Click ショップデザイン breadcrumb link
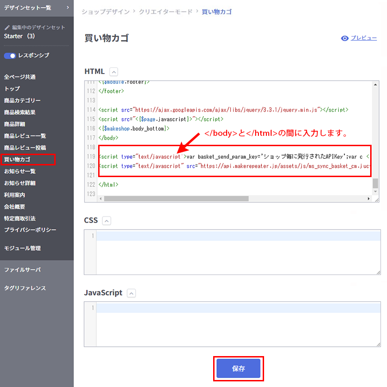The height and width of the screenshot is (387, 387). (106, 12)
